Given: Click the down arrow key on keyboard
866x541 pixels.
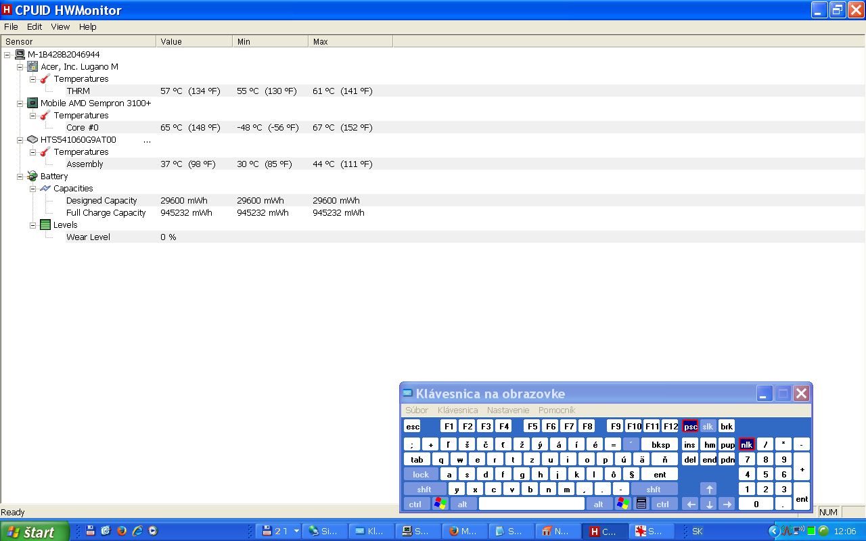Looking at the screenshot, I should [x=708, y=504].
